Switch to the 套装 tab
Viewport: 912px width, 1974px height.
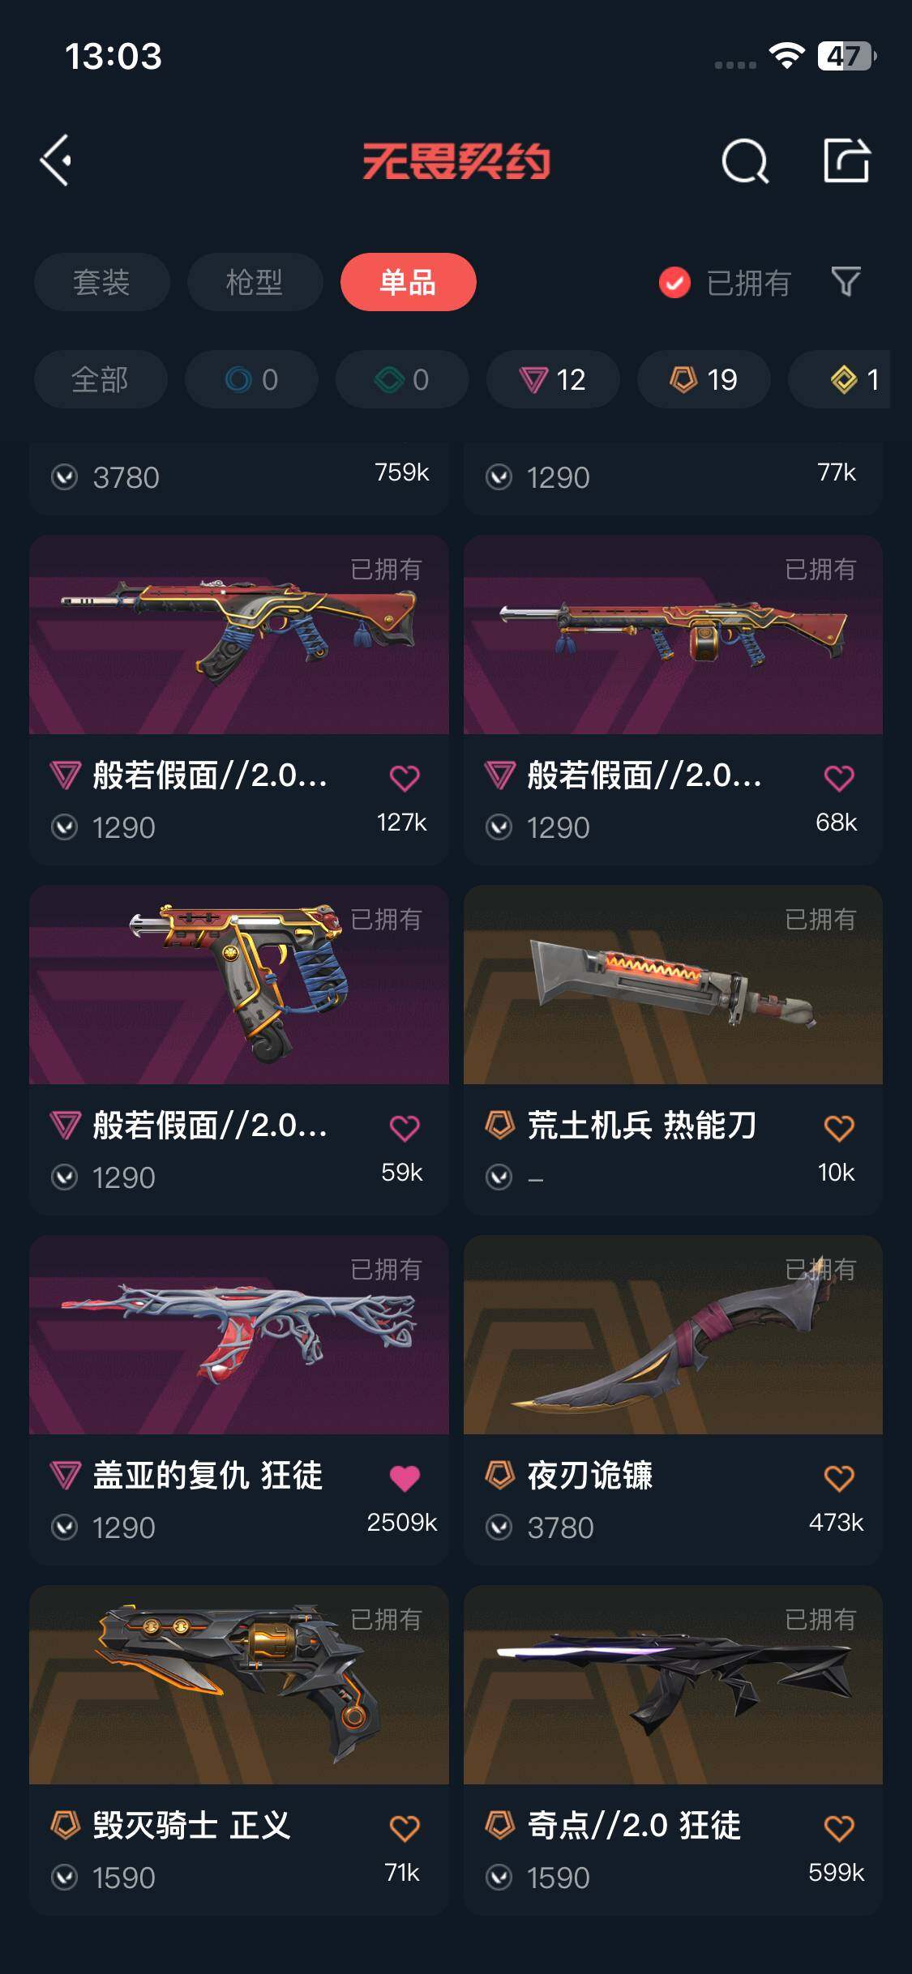(x=101, y=282)
